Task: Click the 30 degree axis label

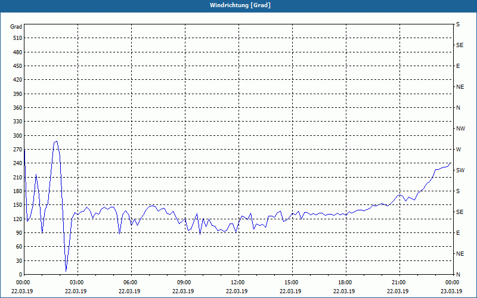Action: tap(19, 260)
